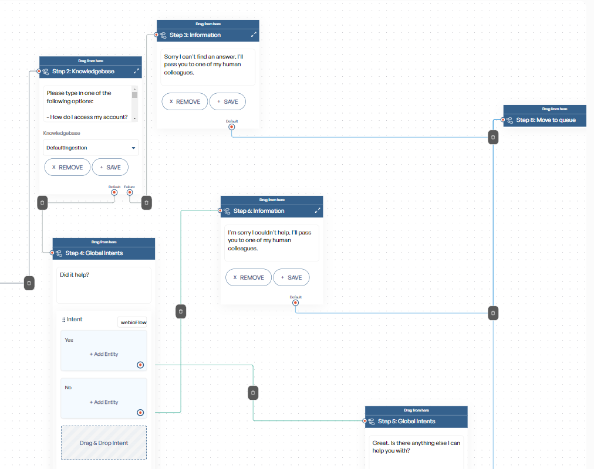This screenshot has width=594, height=469.
Task: Click Step 4 Global Intents input connector
Action: [x=52, y=253]
